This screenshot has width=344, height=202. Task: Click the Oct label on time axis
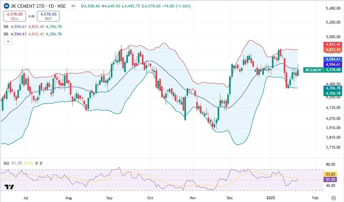point(150,198)
